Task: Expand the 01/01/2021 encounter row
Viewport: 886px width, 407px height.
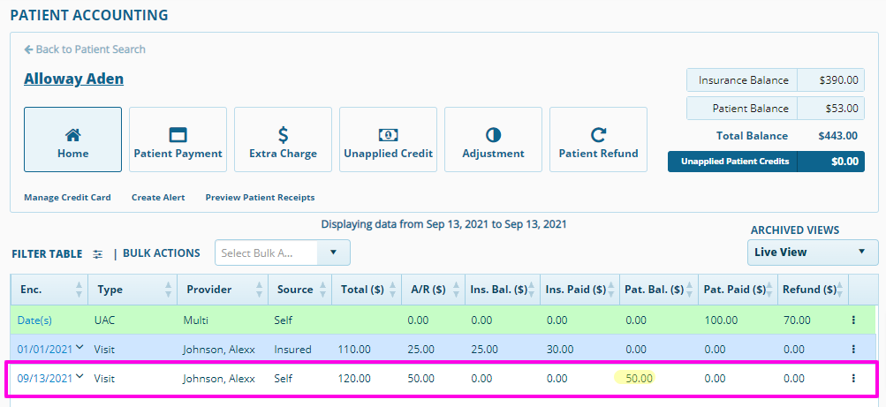Action: (80, 348)
